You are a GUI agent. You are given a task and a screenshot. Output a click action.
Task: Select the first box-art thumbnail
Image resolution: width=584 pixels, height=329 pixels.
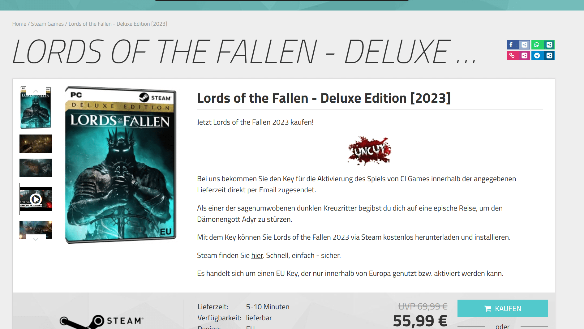(x=36, y=107)
